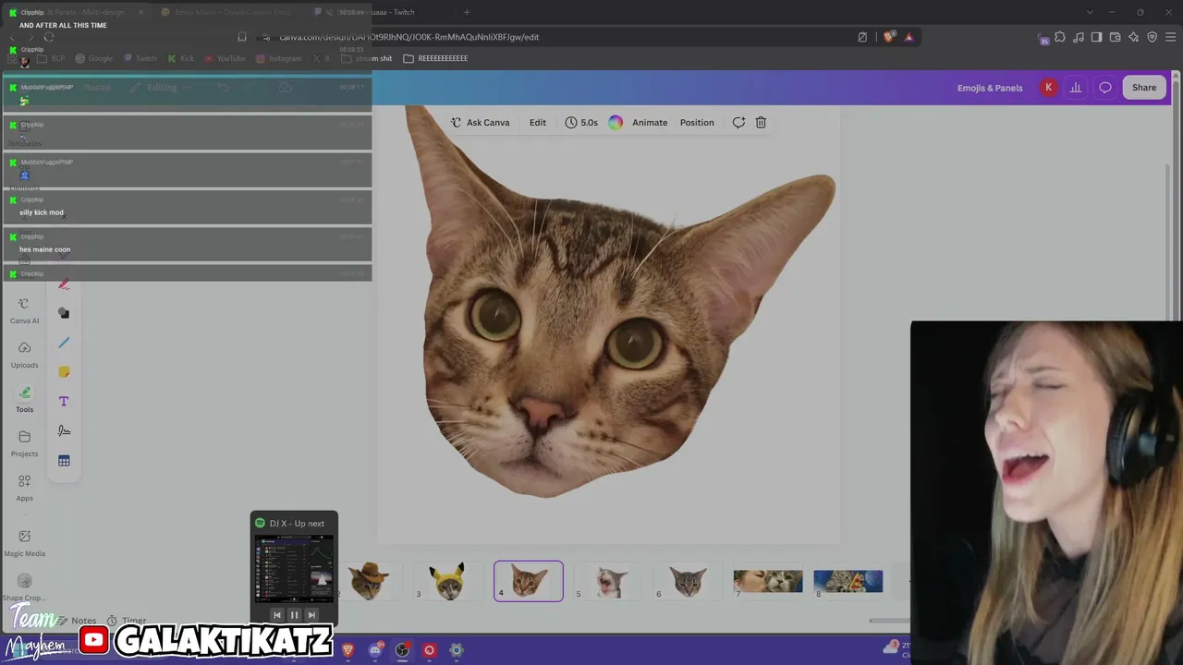This screenshot has height=665, width=1183.
Task: Open the Uploads sidebar panel
Action: click(24, 355)
